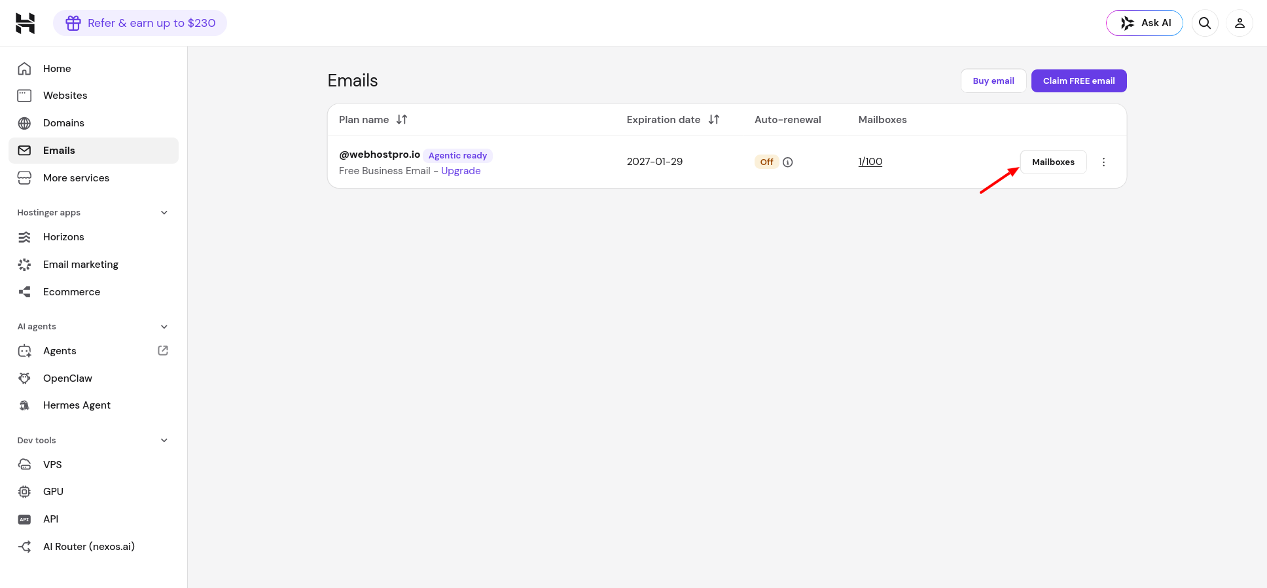
Task: Open VPS dev tool
Action: click(94, 465)
